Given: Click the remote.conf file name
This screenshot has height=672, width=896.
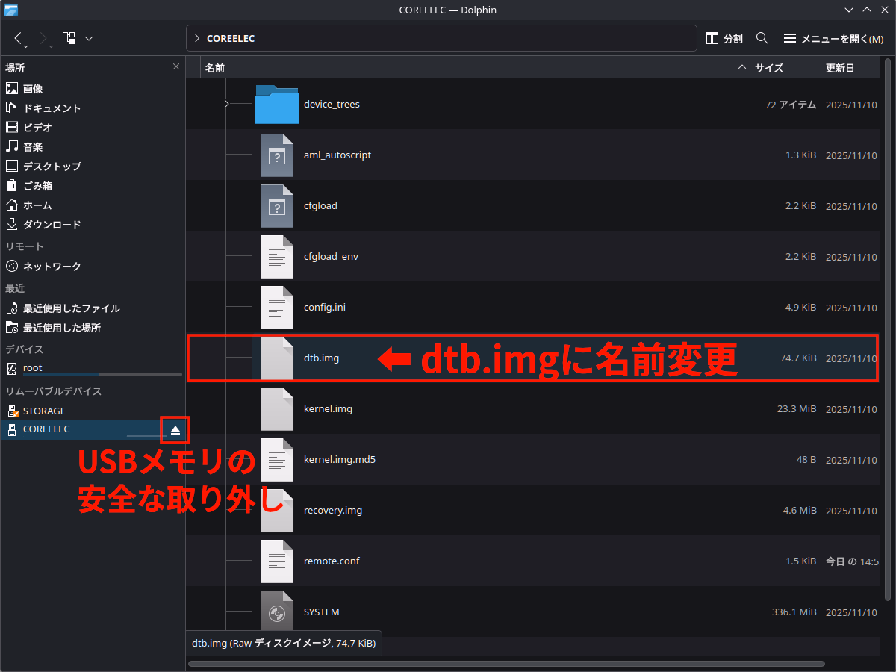Looking at the screenshot, I should coord(332,561).
